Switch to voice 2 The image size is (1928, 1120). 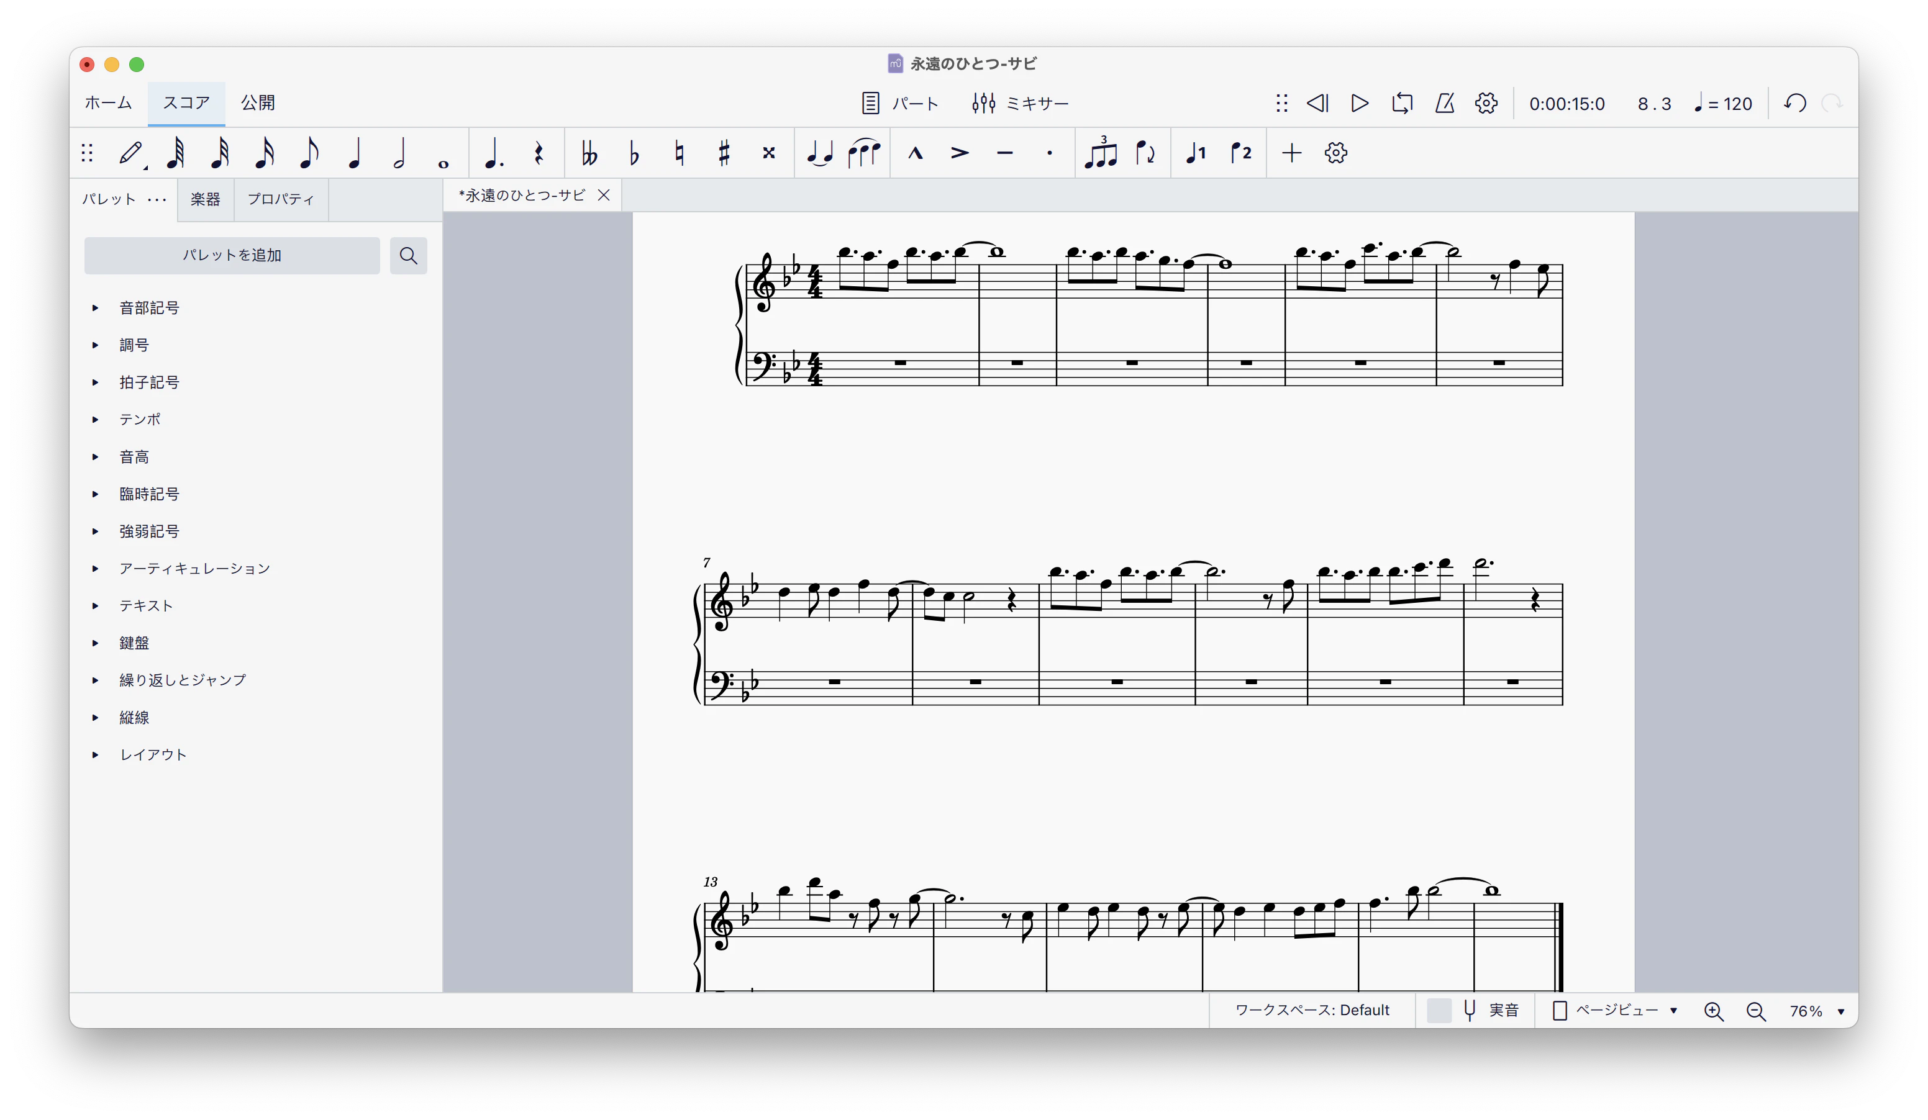(1241, 153)
